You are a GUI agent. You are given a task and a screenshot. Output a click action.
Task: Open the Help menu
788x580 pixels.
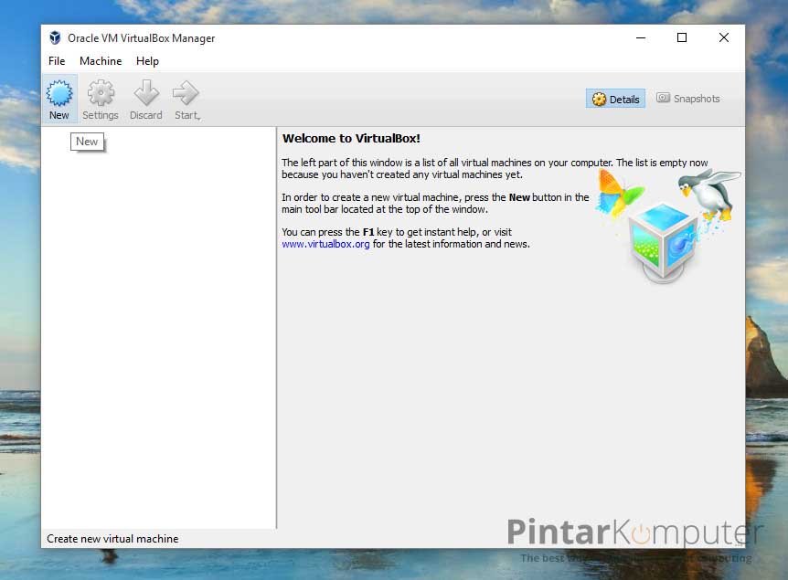click(x=147, y=61)
